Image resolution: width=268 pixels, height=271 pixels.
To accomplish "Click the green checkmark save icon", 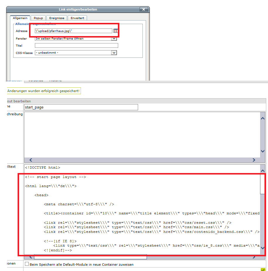I will click(263, 270).
